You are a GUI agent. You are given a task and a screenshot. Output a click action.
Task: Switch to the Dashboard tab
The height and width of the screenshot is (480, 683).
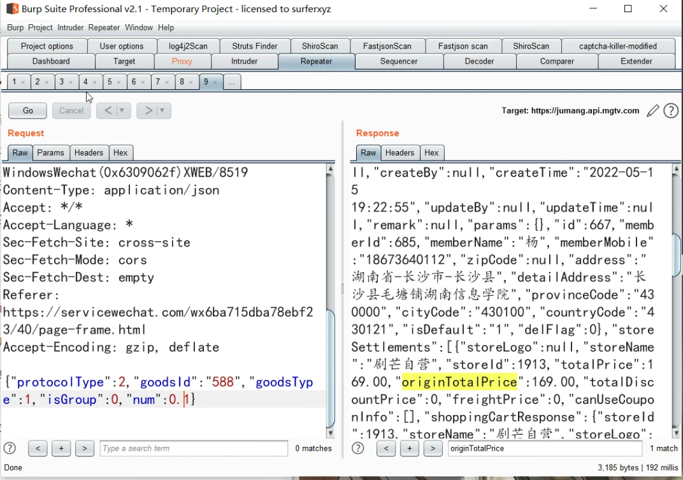51,61
